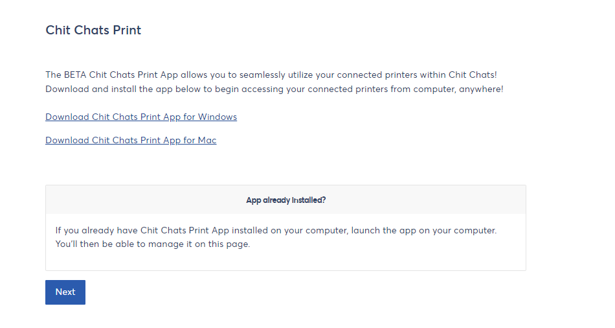The width and height of the screenshot is (615, 328).
Task: Click the line starting 'Download and install the app below'
Action: pos(274,89)
